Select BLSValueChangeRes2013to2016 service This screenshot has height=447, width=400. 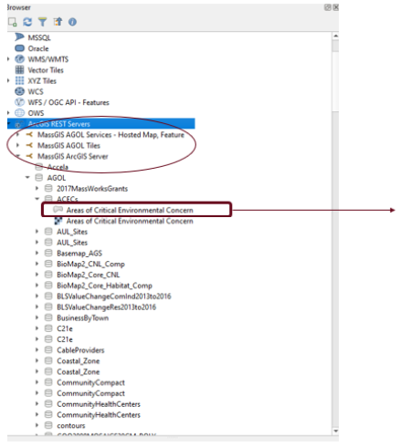click(106, 307)
